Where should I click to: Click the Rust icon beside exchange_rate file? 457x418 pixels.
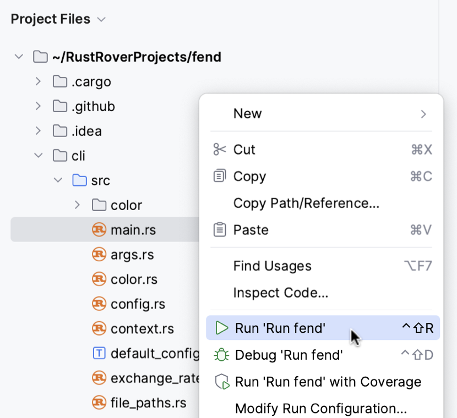(x=98, y=378)
